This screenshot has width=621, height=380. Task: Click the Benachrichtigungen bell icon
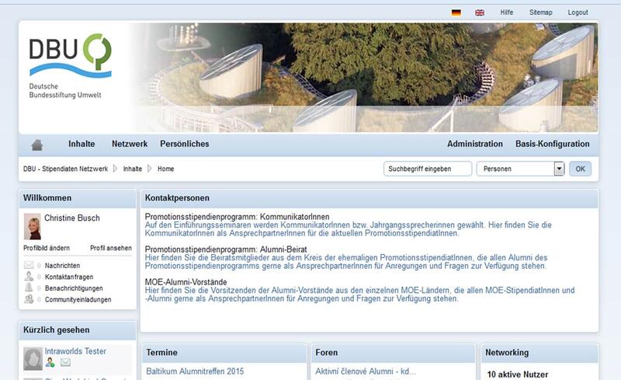pyautogui.click(x=29, y=288)
